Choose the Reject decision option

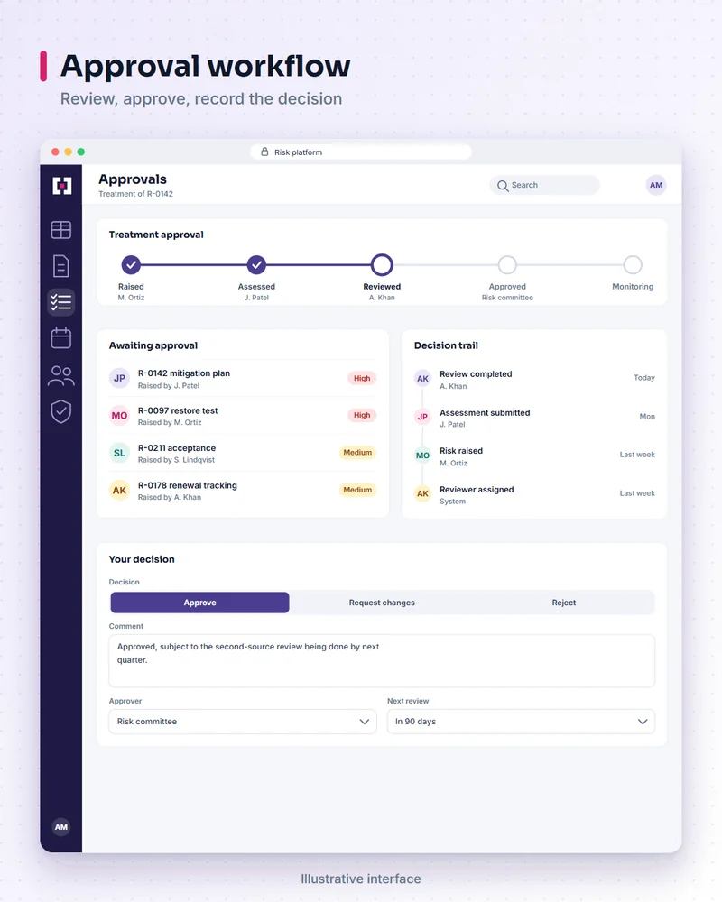[564, 603]
